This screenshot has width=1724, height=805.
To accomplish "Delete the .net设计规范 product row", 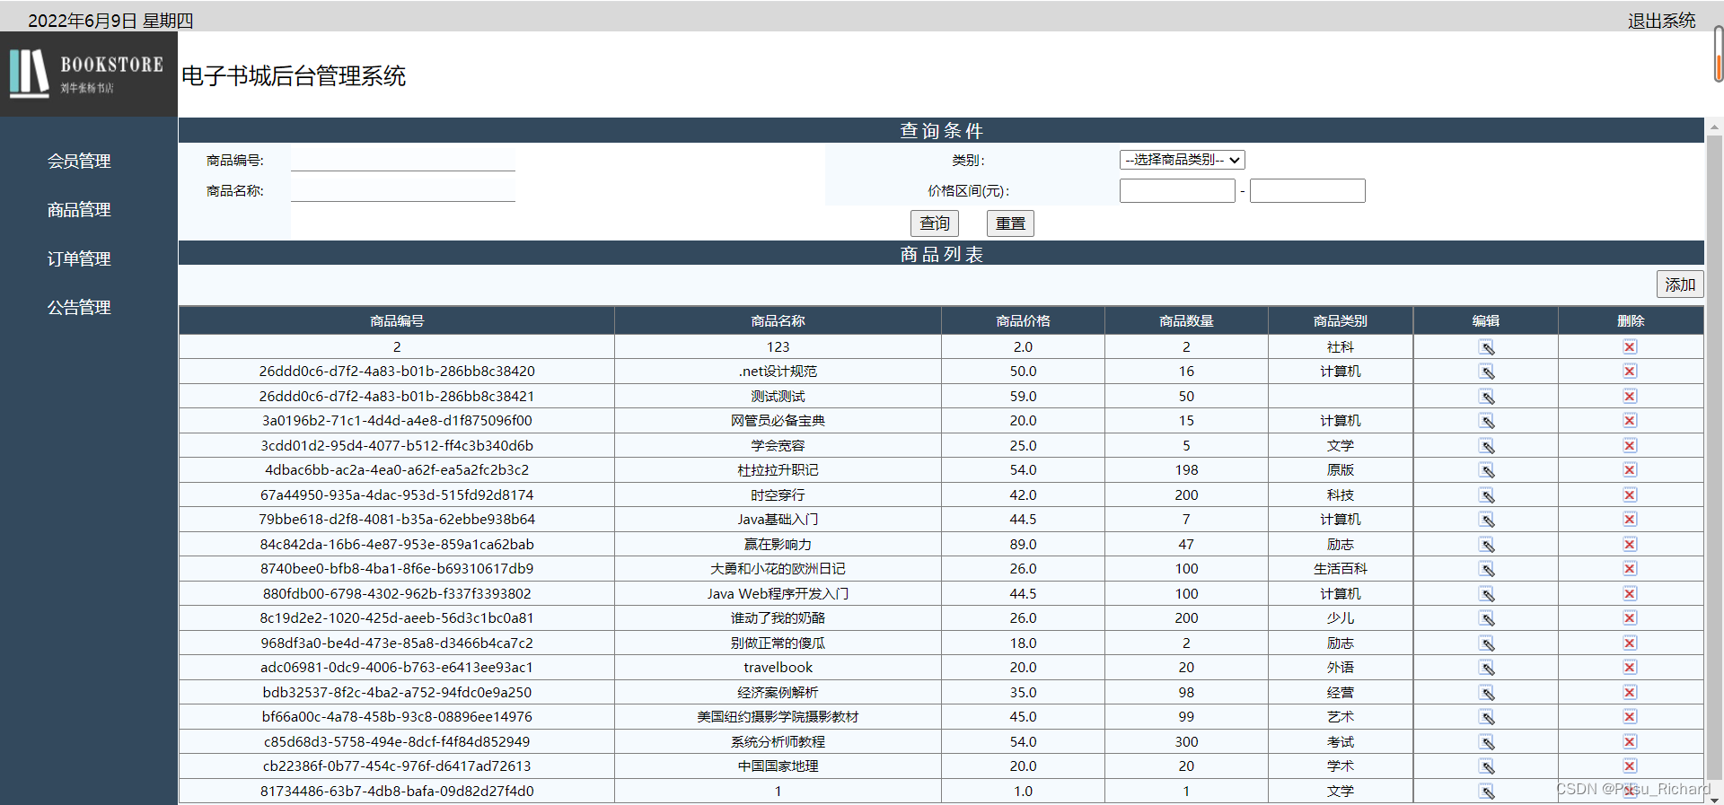I will 1630,372.
